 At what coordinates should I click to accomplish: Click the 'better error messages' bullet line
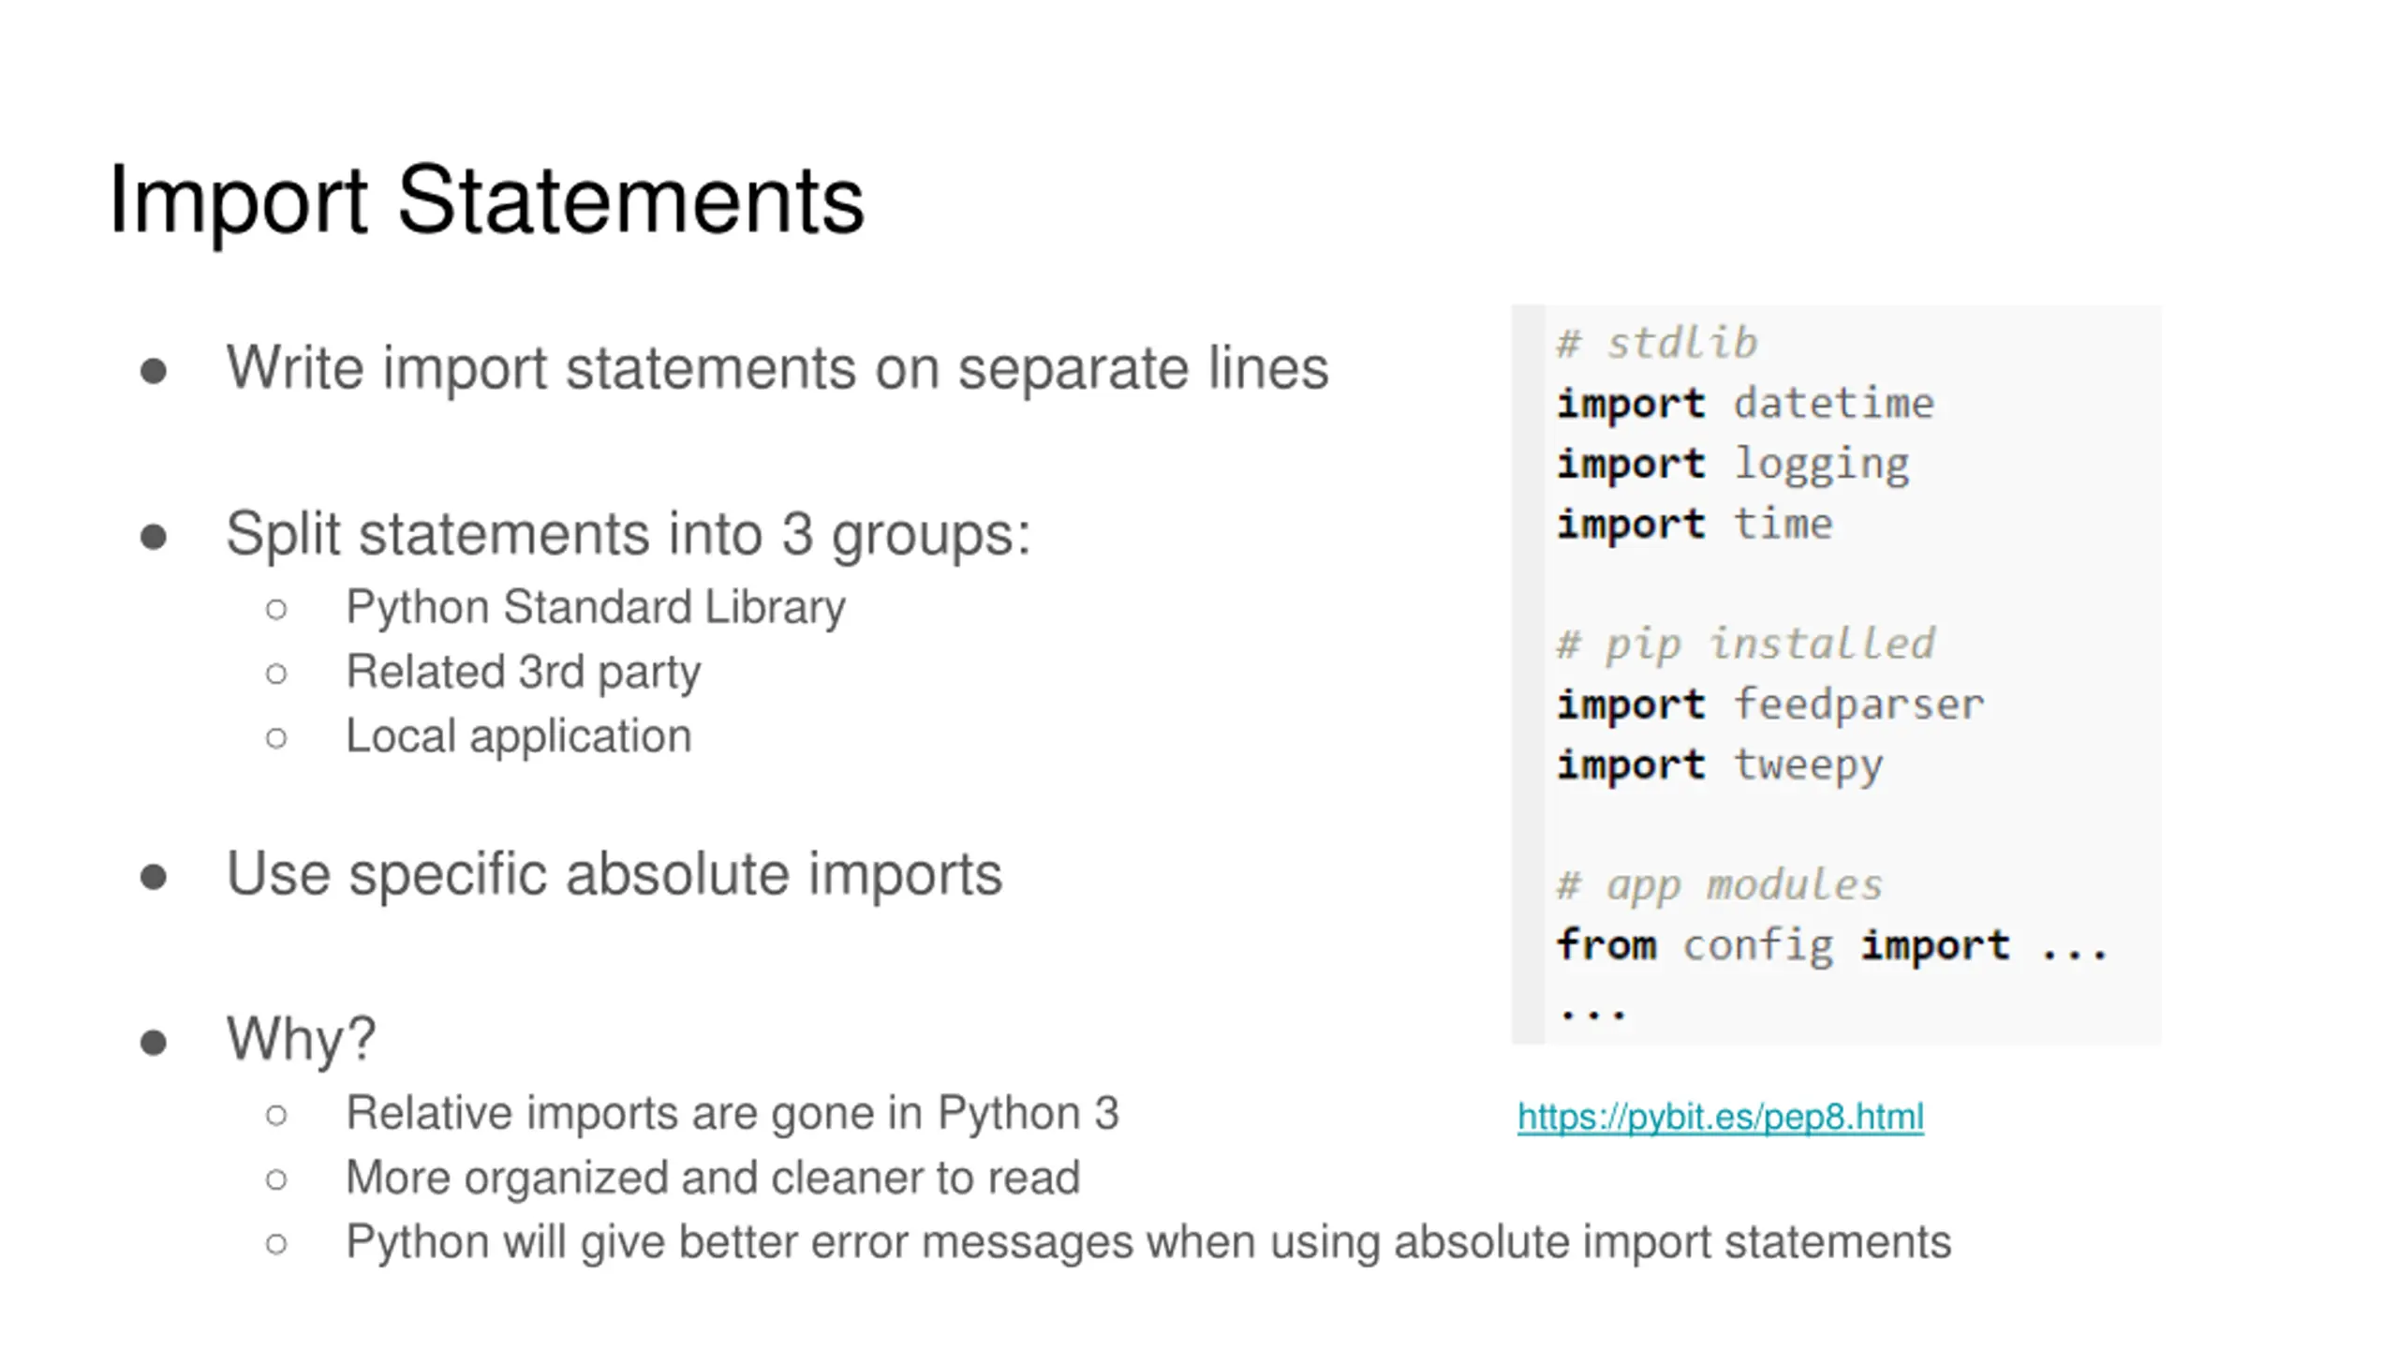[x=1148, y=1242]
